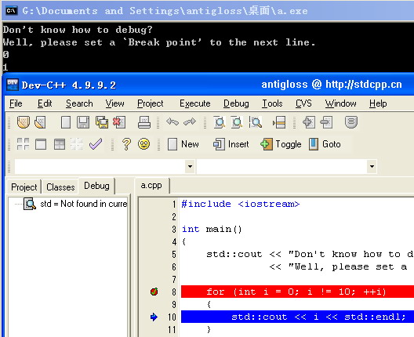The height and width of the screenshot is (337, 414).
Task: Start debugging with the checkmark icon
Action: [x=96, y=144]
